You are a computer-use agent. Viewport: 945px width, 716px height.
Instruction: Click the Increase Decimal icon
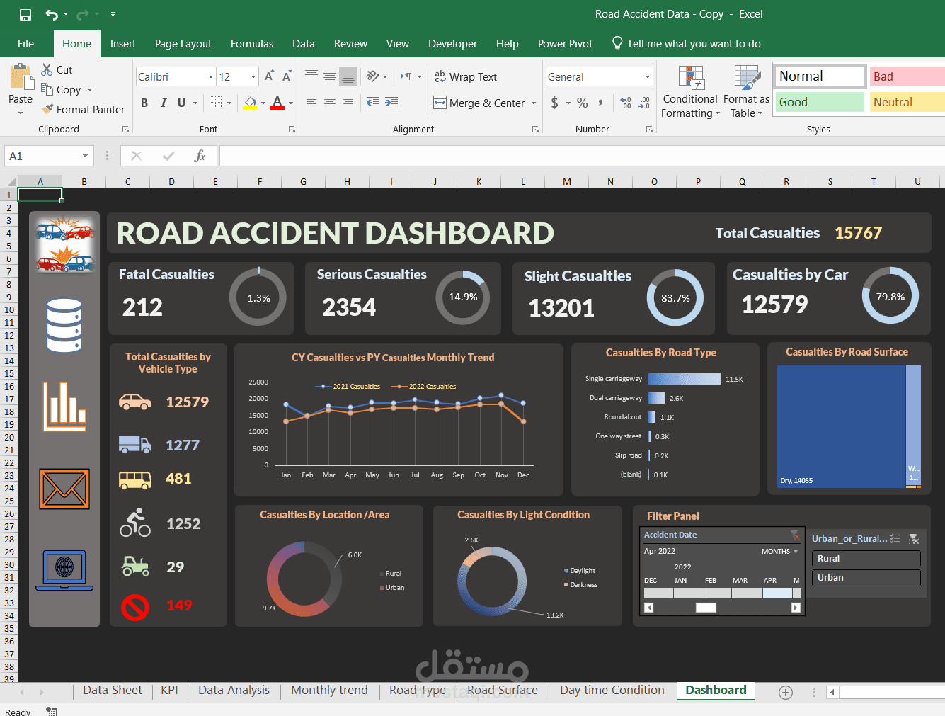(x=624, y=103)
